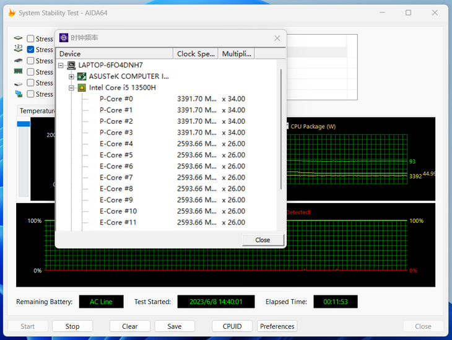Close the clock frequency dialog with X
Screen dimensions: 452x340
pyautogui.click(x=277, y=38)
